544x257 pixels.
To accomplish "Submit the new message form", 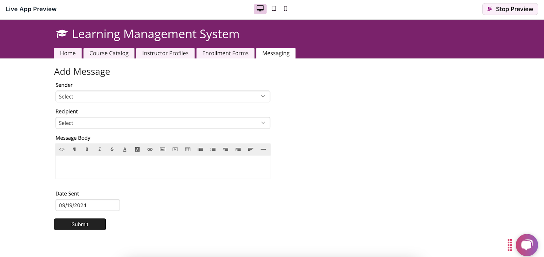I will (x=80, y=224).
